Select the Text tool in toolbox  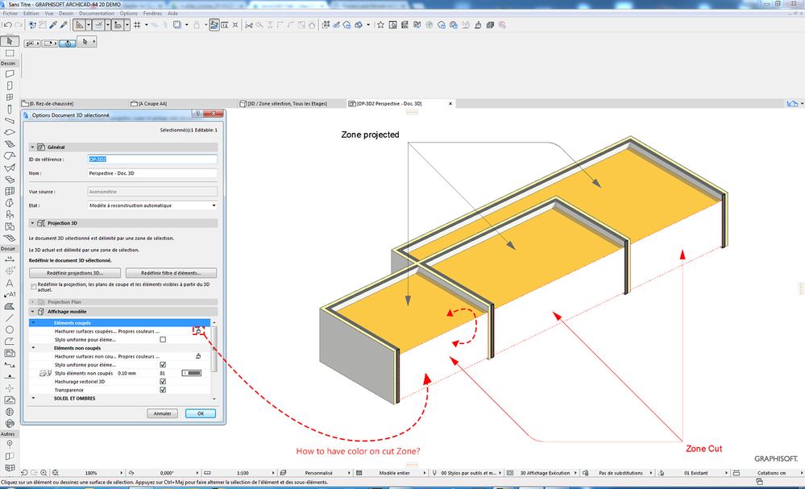point(9,284)
